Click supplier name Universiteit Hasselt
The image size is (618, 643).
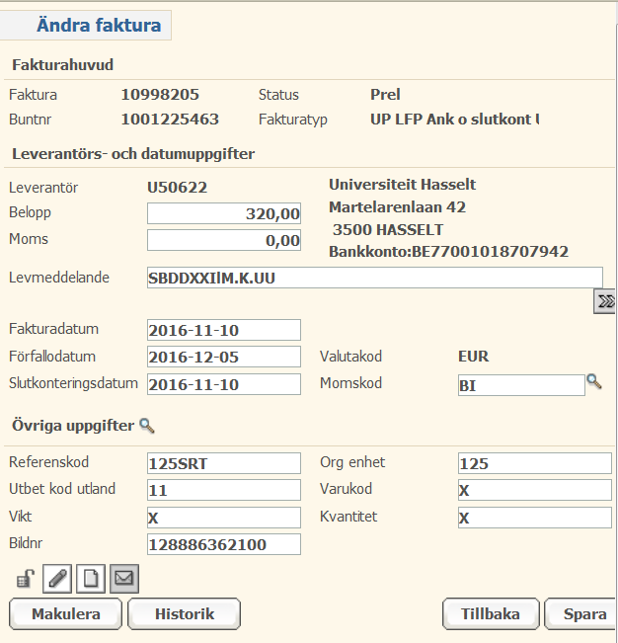coord(402,185)
